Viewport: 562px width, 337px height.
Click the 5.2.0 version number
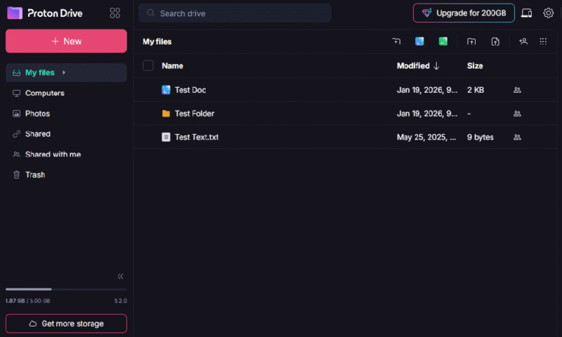tap(120, 300)
